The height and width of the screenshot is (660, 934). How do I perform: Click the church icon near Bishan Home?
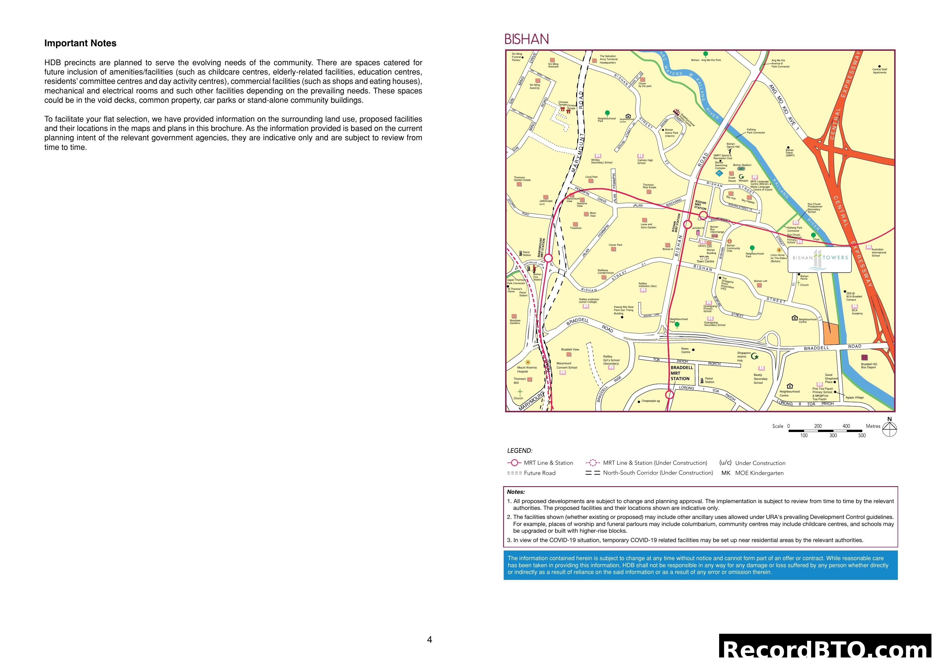click(x=798, y=283)
